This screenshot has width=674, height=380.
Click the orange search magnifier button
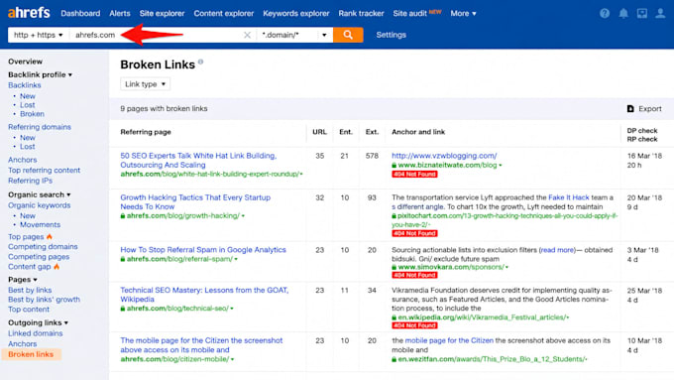pos(348,35)
